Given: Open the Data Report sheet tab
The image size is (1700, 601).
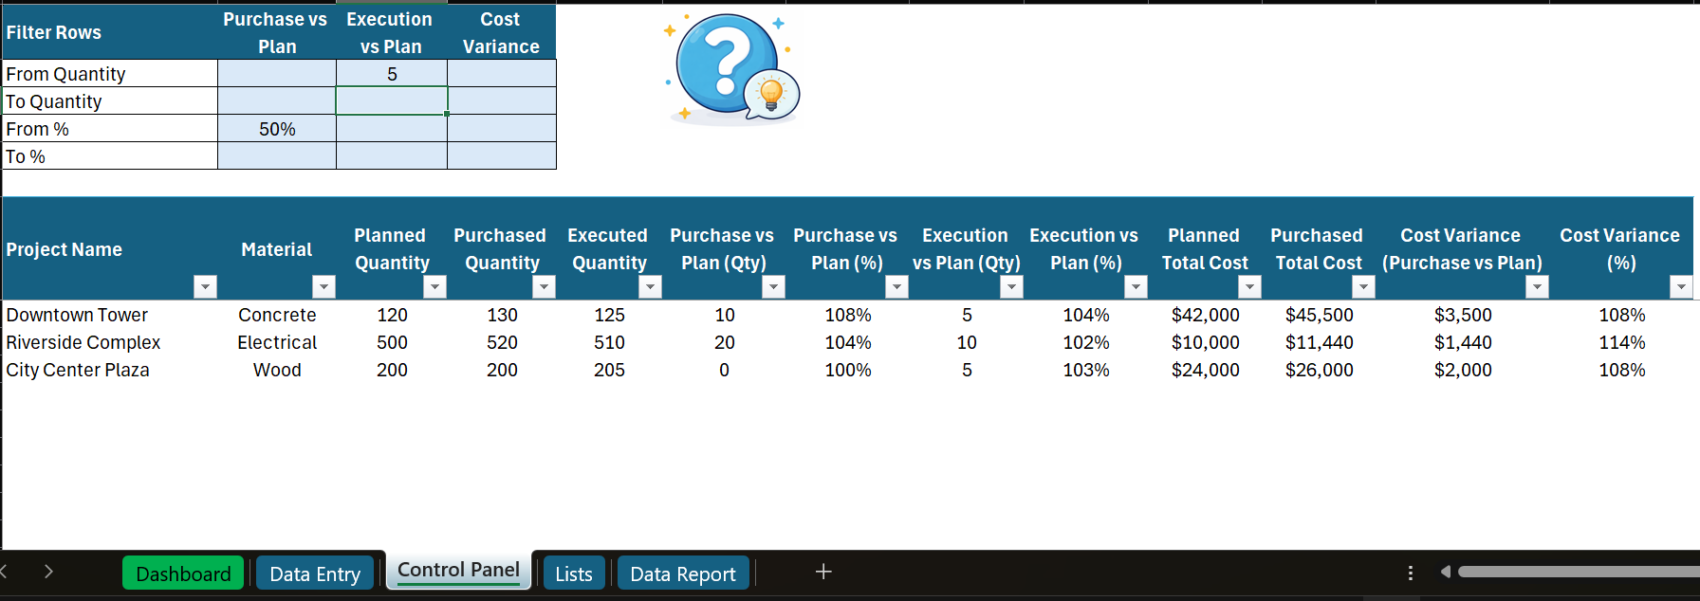Looking at the screenshot, I should tap(682, 574).
